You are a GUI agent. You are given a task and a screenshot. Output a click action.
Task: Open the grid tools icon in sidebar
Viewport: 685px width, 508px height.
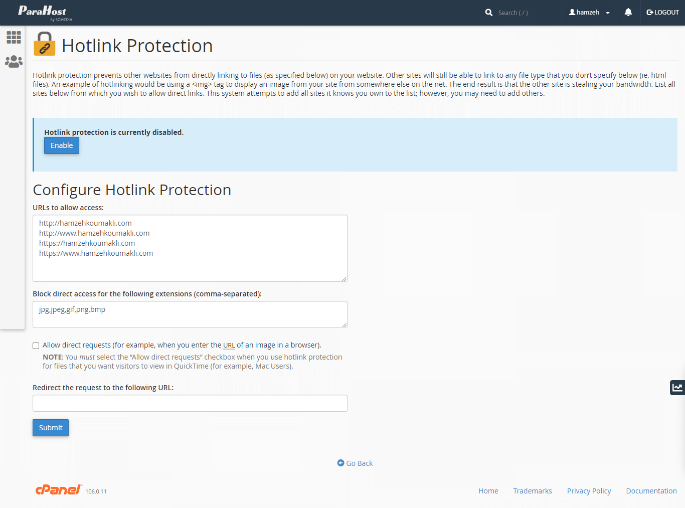pos(14,37)
